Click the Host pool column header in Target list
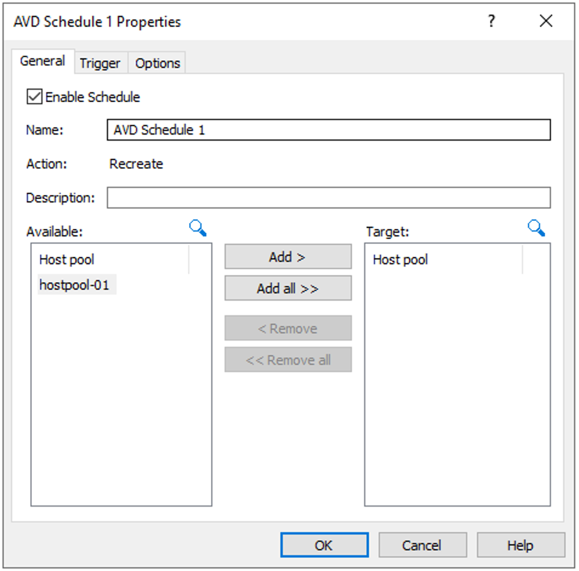 [444, 259]
